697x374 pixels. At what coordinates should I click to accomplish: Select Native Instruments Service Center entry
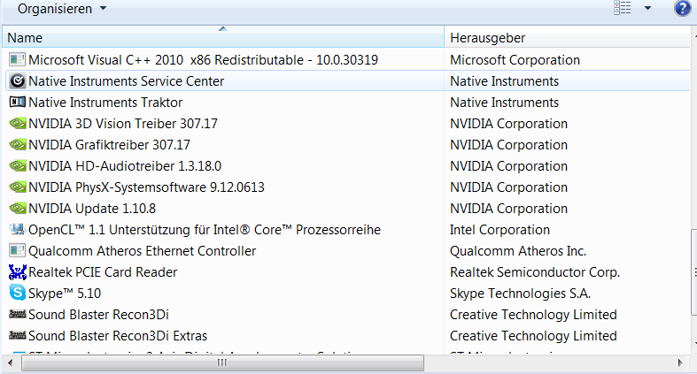(x=127, y=81)
